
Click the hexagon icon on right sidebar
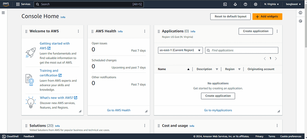click(x=300, y=21)
